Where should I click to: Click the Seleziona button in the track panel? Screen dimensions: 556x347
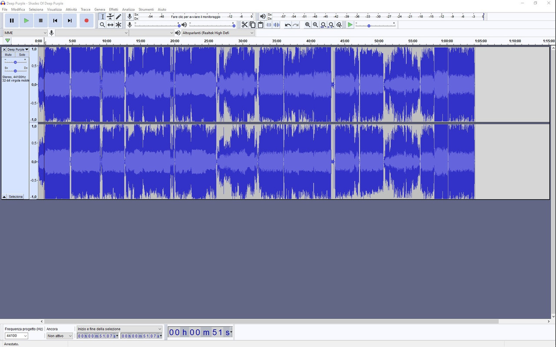point(16,197)
